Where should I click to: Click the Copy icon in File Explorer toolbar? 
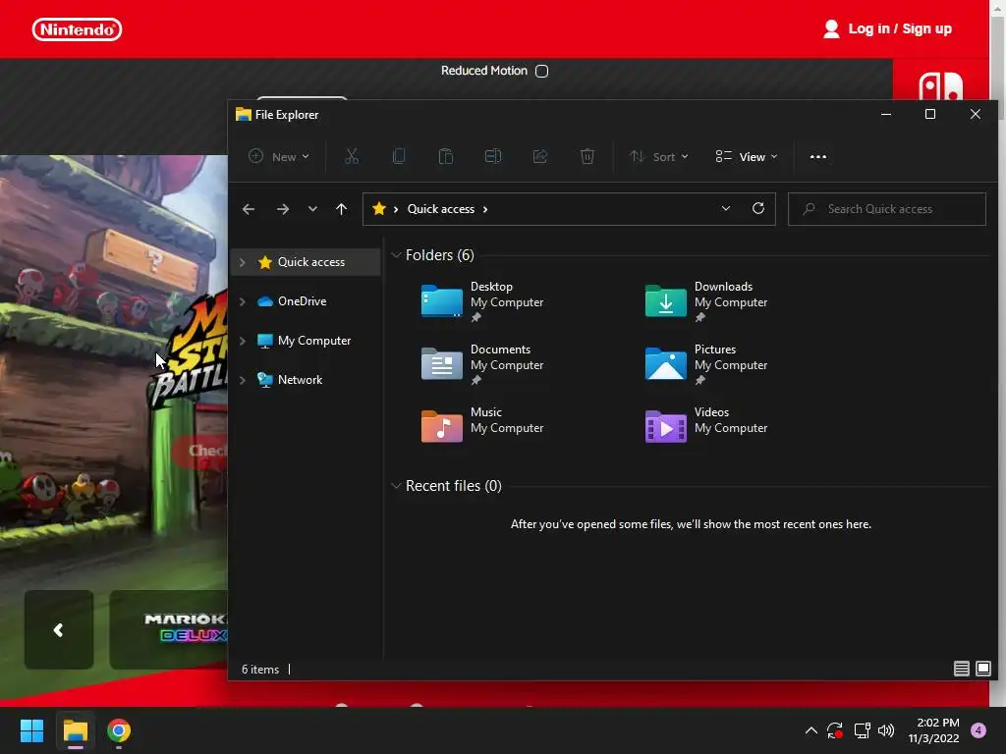399,156
